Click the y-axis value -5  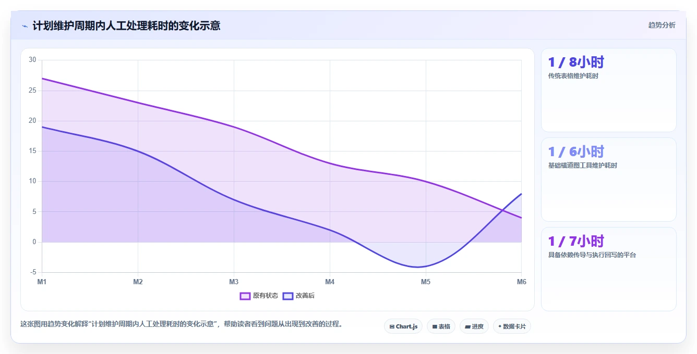33,272
